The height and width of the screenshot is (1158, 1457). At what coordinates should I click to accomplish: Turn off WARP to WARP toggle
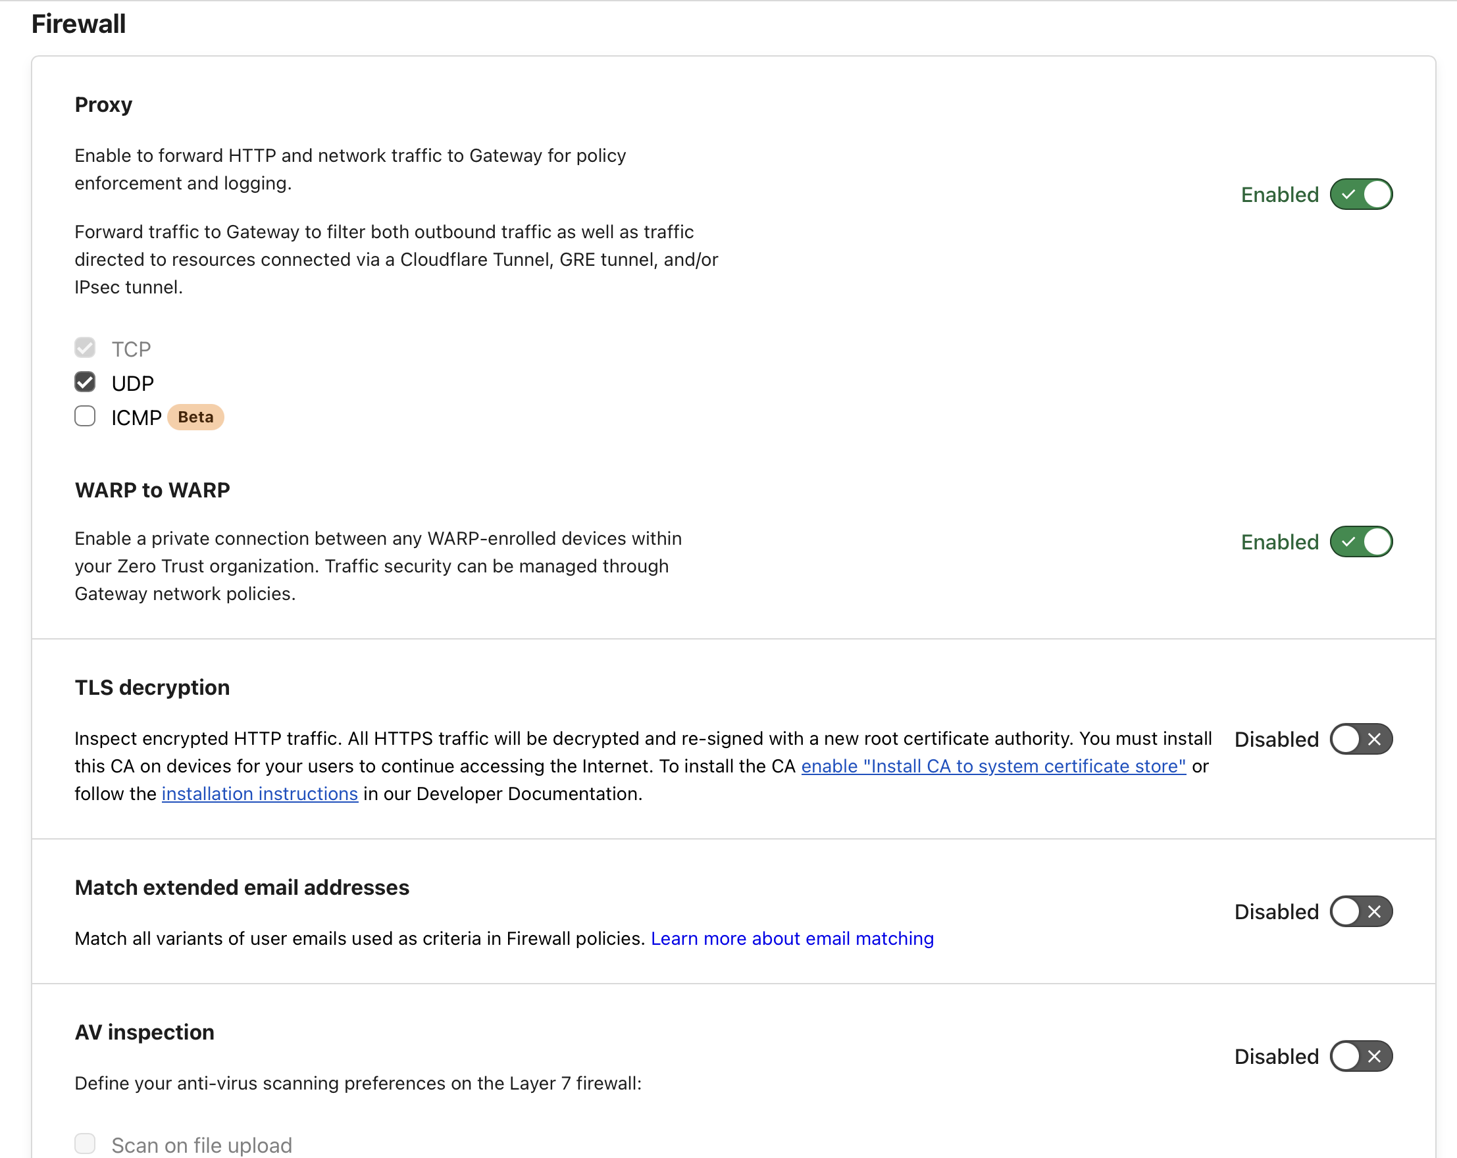click(1360, 542)
